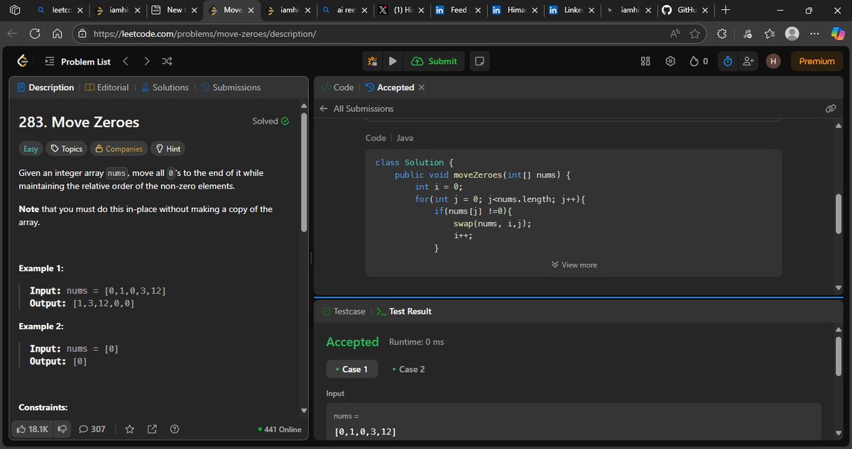852x449 pixels.
Task: Refresh the browser page
Action: point(35,33)
